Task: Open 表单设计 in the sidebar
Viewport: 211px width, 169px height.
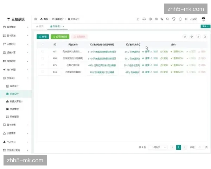Action: [15, 86]
